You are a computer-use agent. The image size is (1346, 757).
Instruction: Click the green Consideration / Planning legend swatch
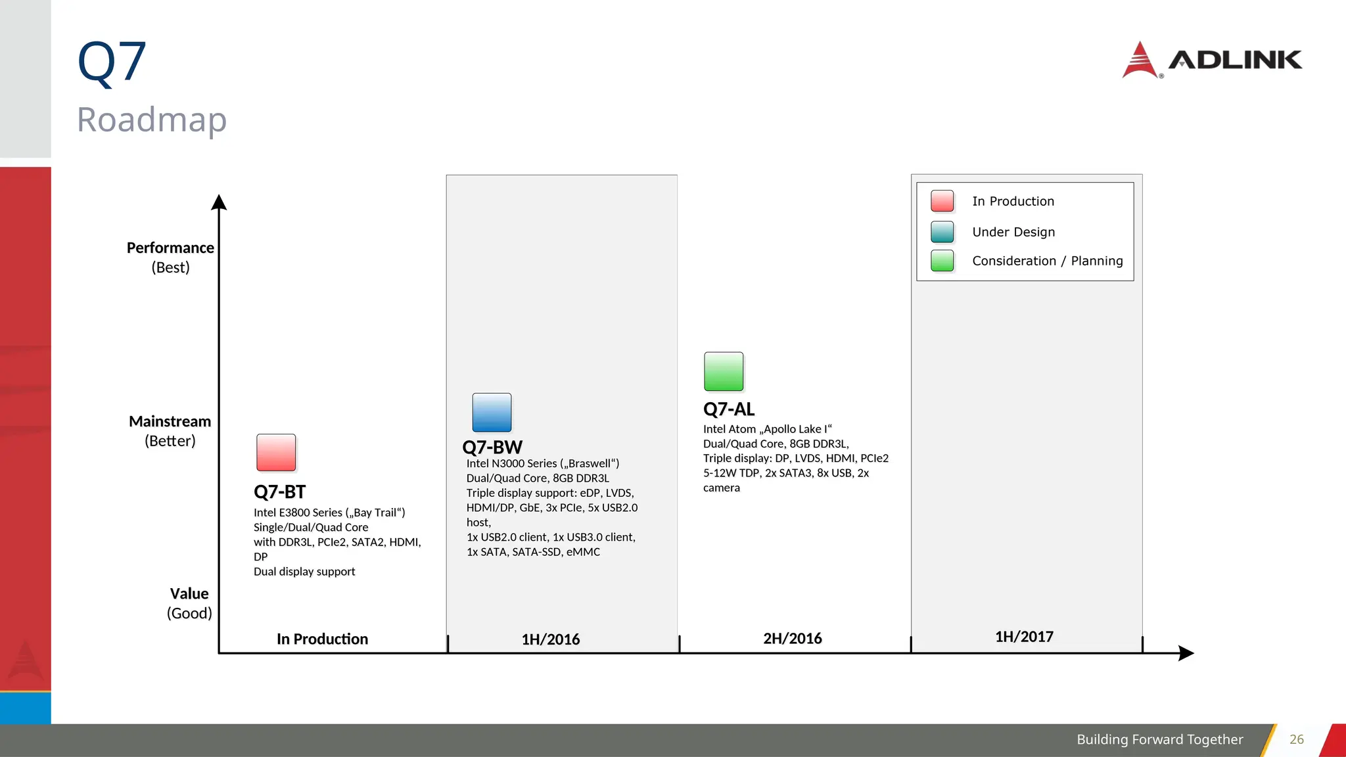942,261
